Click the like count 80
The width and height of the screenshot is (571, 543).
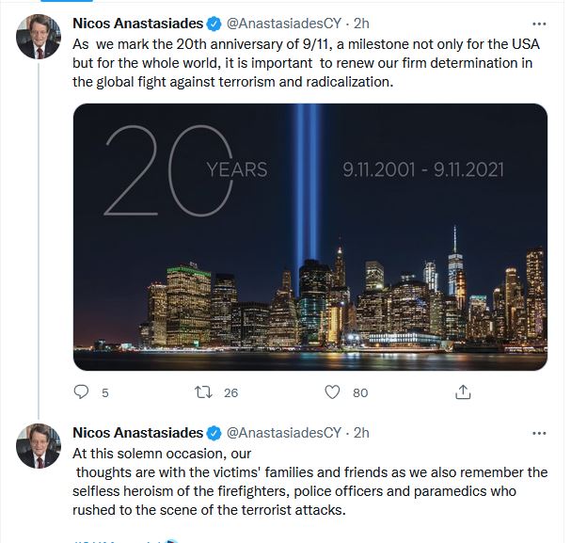tap(360, 393)
